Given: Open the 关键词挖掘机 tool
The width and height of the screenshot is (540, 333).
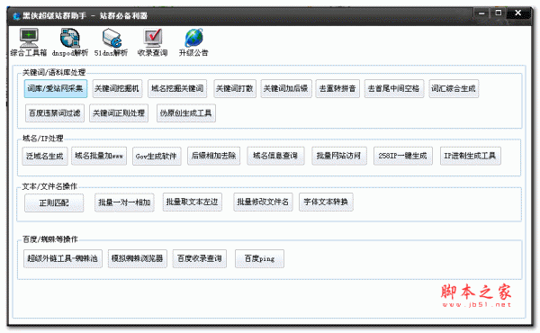Looking at the screenshot, I should tap(117, 88).
